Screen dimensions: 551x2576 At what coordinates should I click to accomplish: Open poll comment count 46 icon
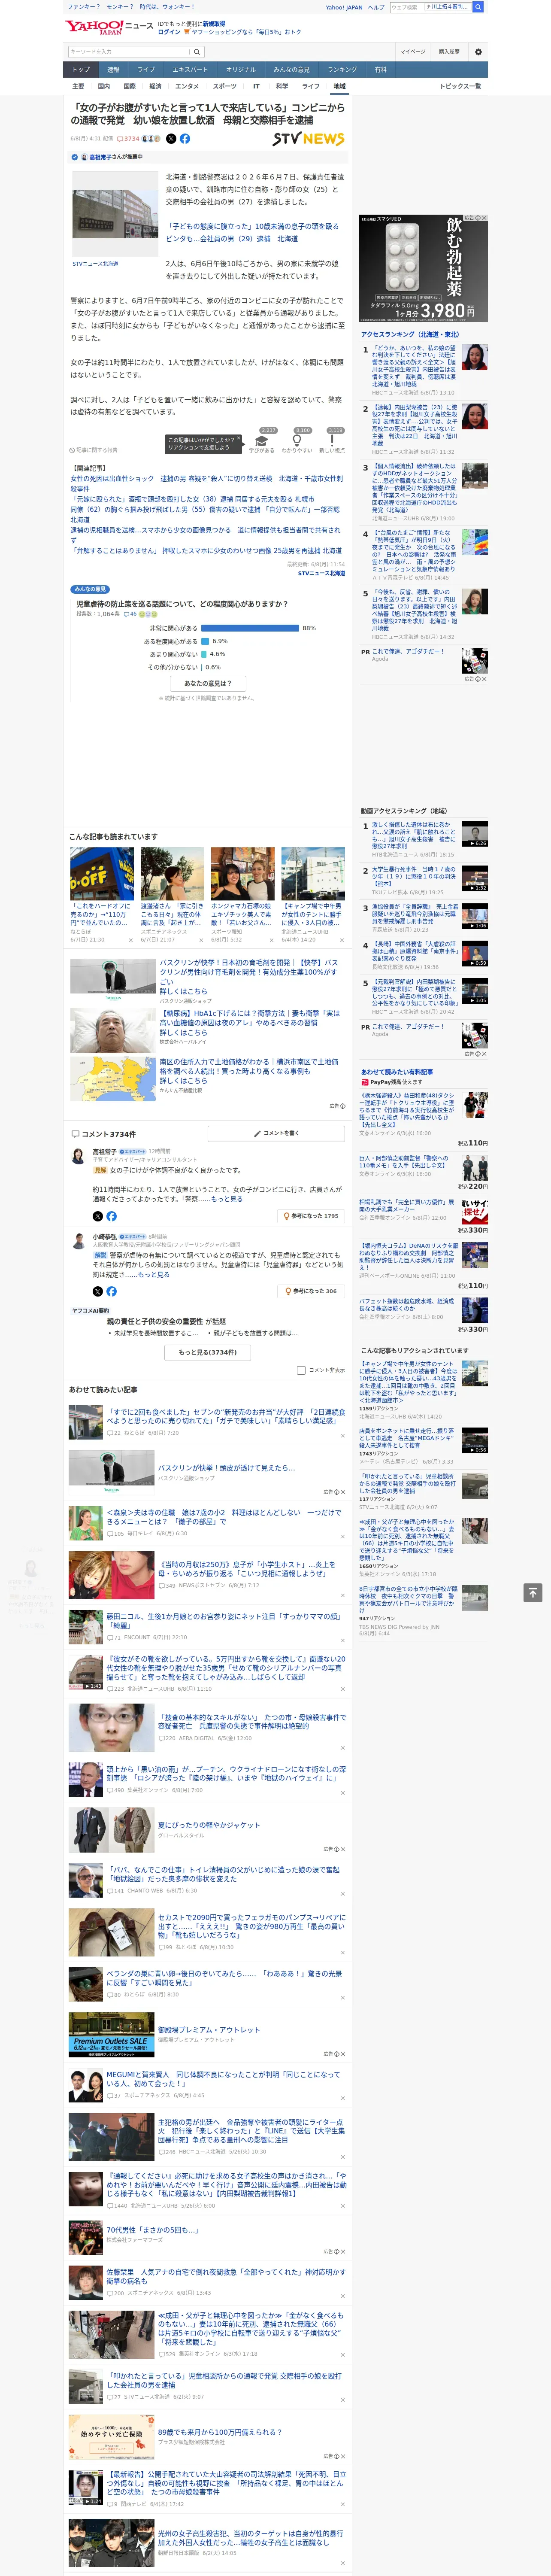tap(130, 614)
